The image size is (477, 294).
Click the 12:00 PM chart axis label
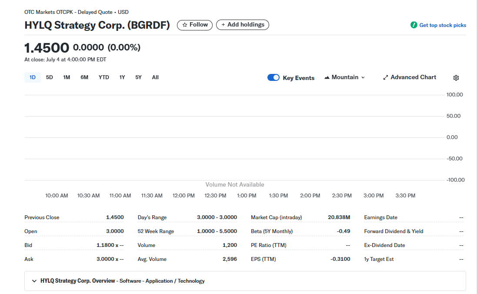click(x=184, y=196)
